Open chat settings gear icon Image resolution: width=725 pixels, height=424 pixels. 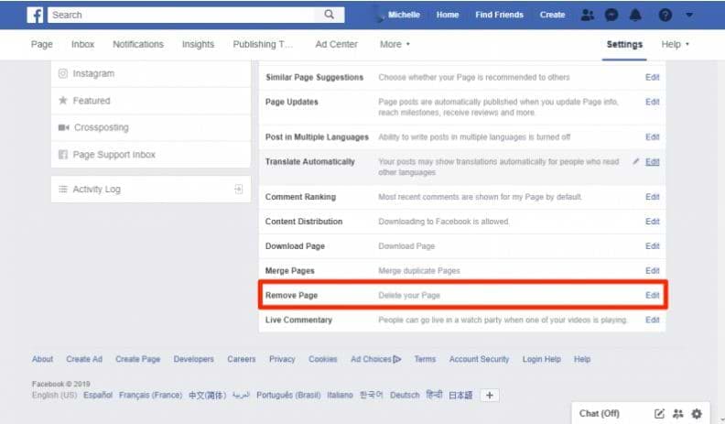click(x=697, y=413)
